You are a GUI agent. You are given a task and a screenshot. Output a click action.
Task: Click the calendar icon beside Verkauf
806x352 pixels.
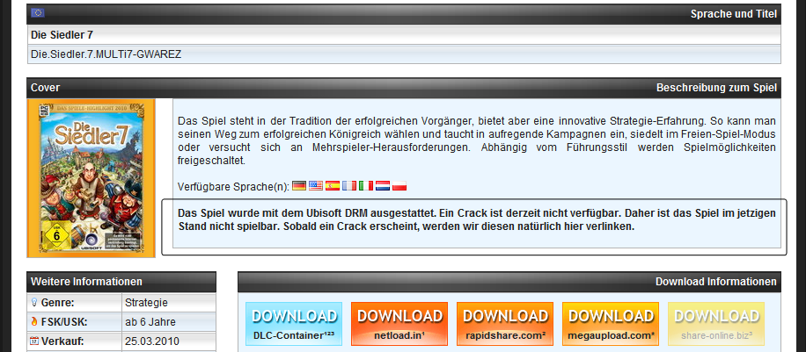point(34,341)
